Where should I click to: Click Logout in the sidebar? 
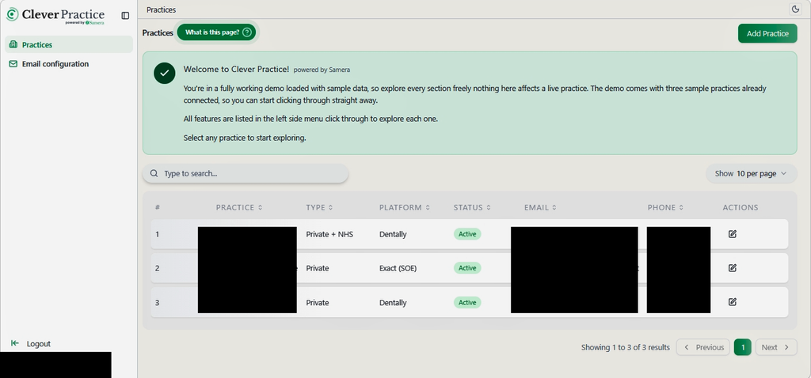point(32,343)
